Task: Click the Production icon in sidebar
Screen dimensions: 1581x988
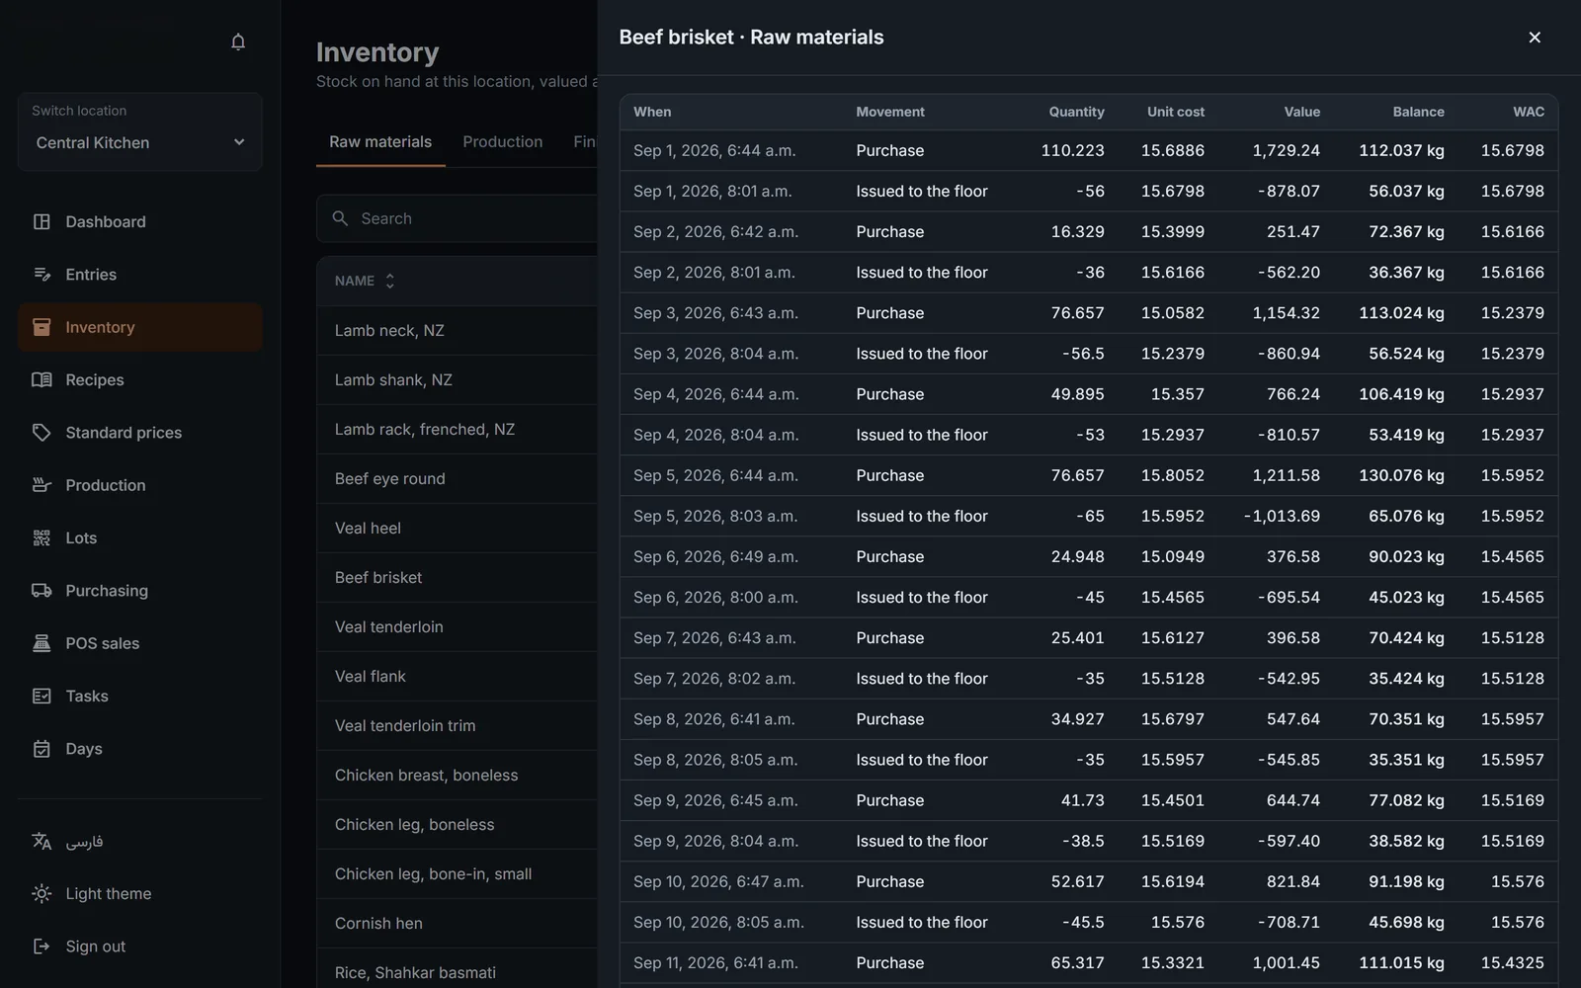Action: (x=42, y=485)
